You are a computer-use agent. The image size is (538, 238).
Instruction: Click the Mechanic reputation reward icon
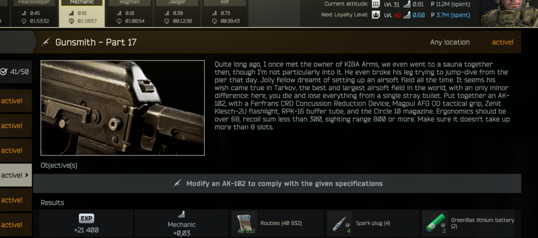click(181, 215)
